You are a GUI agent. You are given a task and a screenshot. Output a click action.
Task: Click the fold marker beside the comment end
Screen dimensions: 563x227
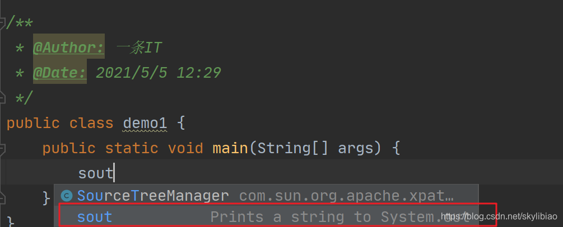[2, 97]
